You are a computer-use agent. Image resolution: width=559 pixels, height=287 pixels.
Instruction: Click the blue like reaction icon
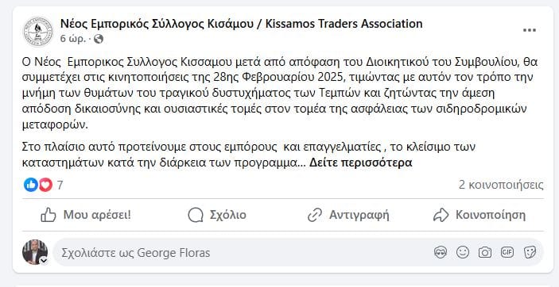(31, 185)
